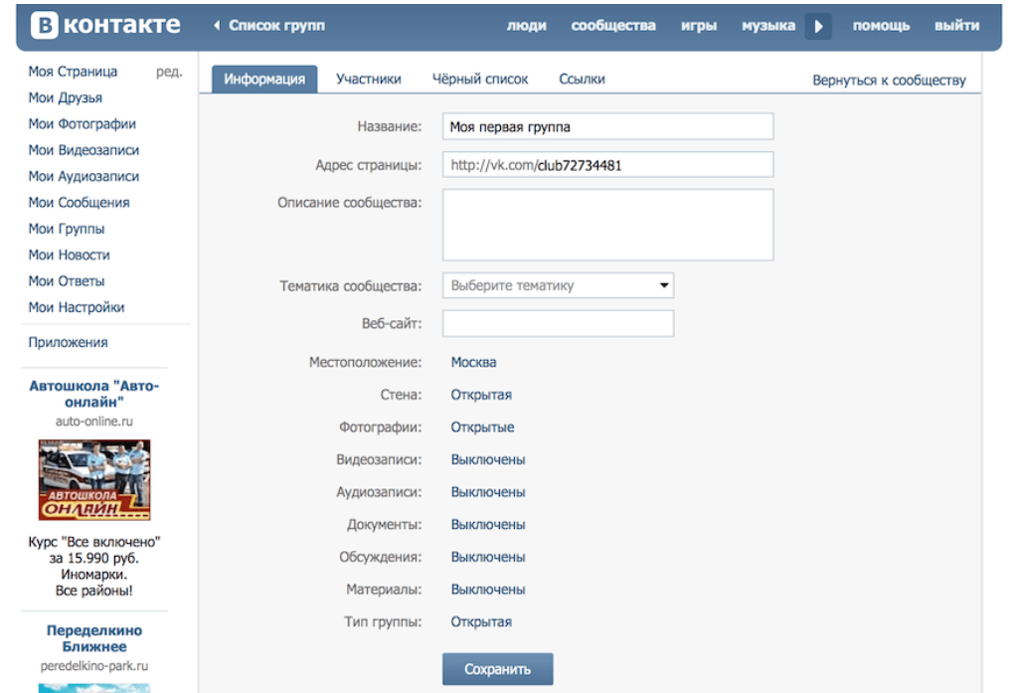Click the VKontakte logo
1011x693 pixels.
[x=105, y=26]
